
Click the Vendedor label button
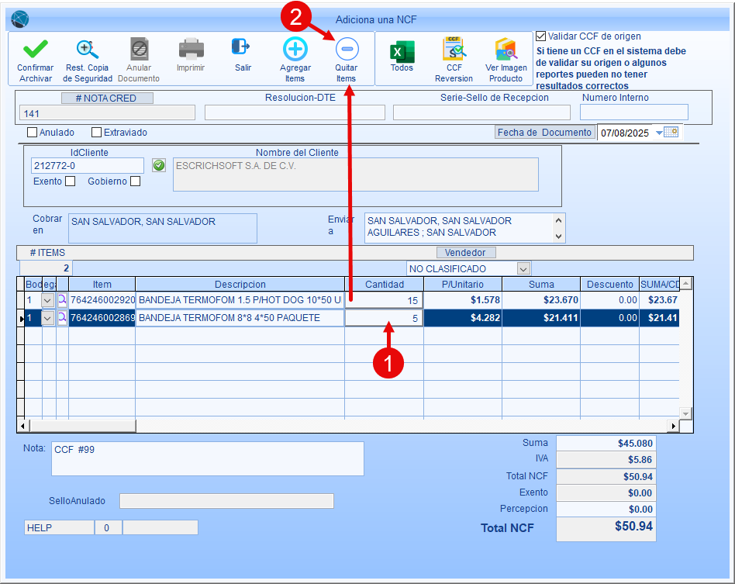click(466, 252)
